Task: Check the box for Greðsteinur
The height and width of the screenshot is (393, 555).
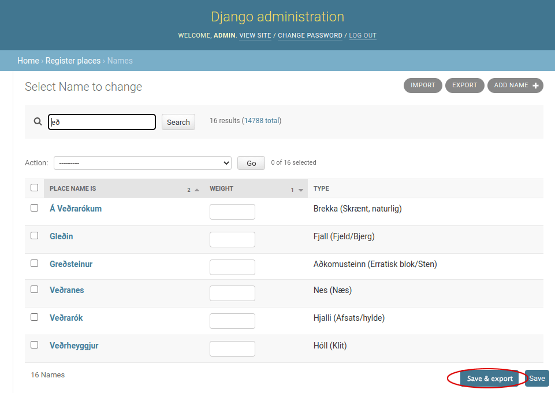Action: point(34,264)
